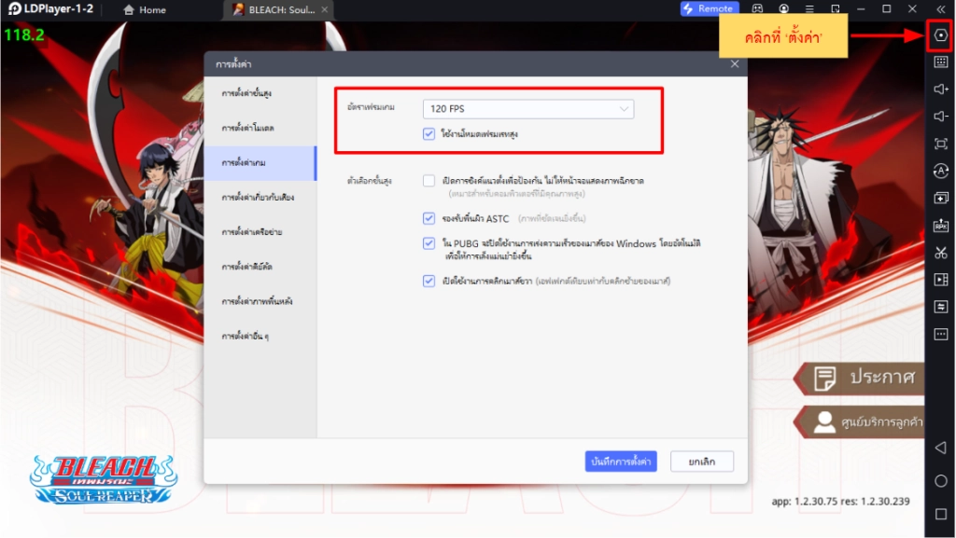Toggle fullscreen icon in right sidebar
This screenshot has width=956, height=538.
[x=941, y=144]
